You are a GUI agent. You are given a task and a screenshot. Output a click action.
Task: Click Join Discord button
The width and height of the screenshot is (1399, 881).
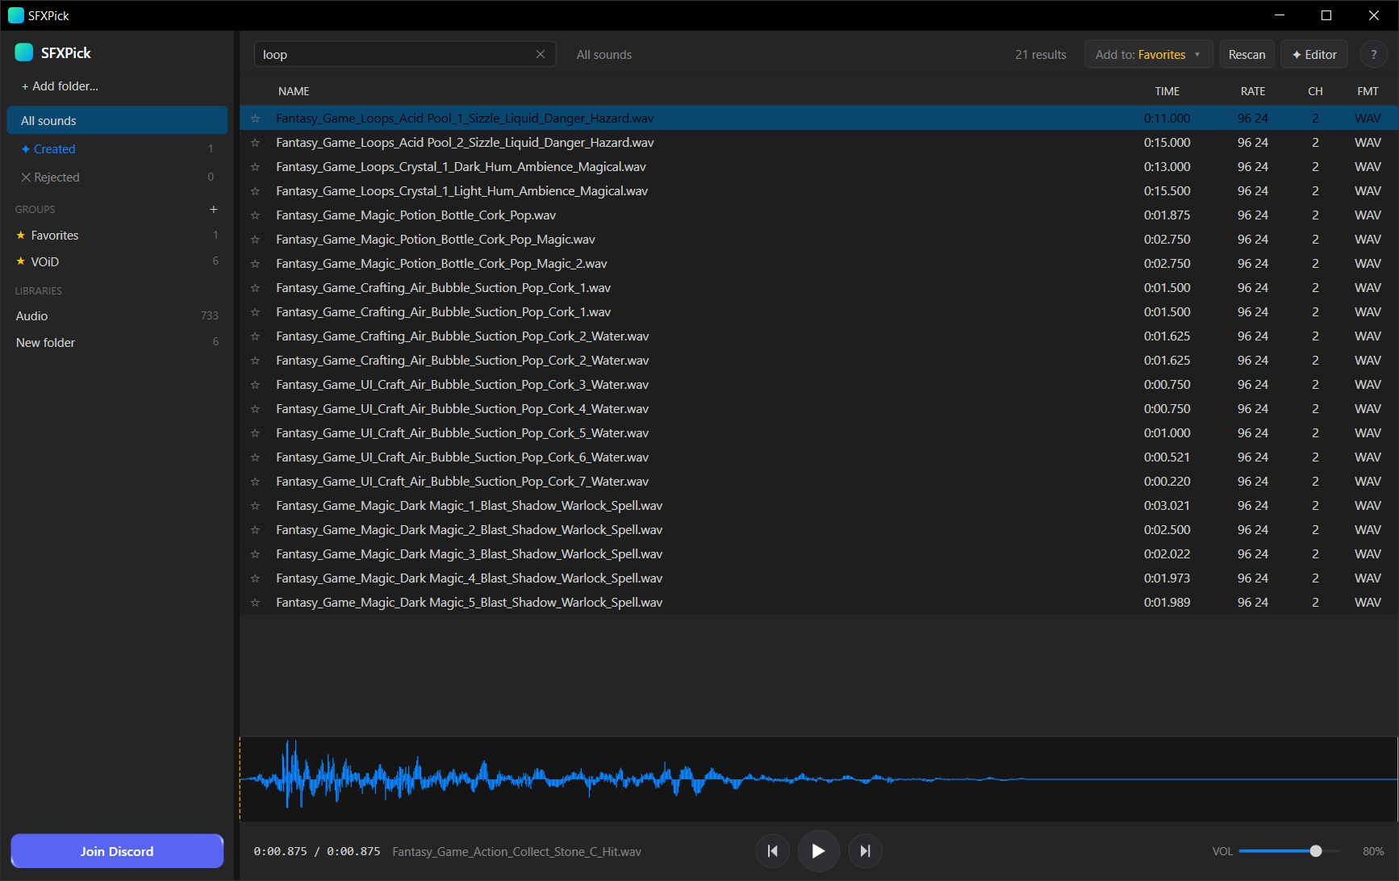pos(117,851)
